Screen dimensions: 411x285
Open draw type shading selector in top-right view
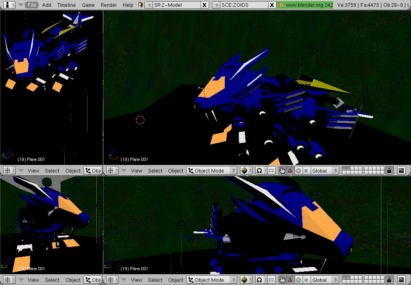click(x=246, y=171)
